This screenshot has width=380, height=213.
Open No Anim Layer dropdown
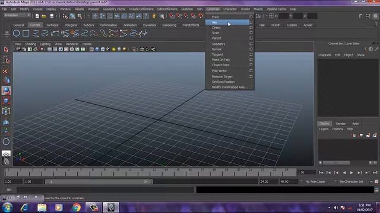pos(315,182)
